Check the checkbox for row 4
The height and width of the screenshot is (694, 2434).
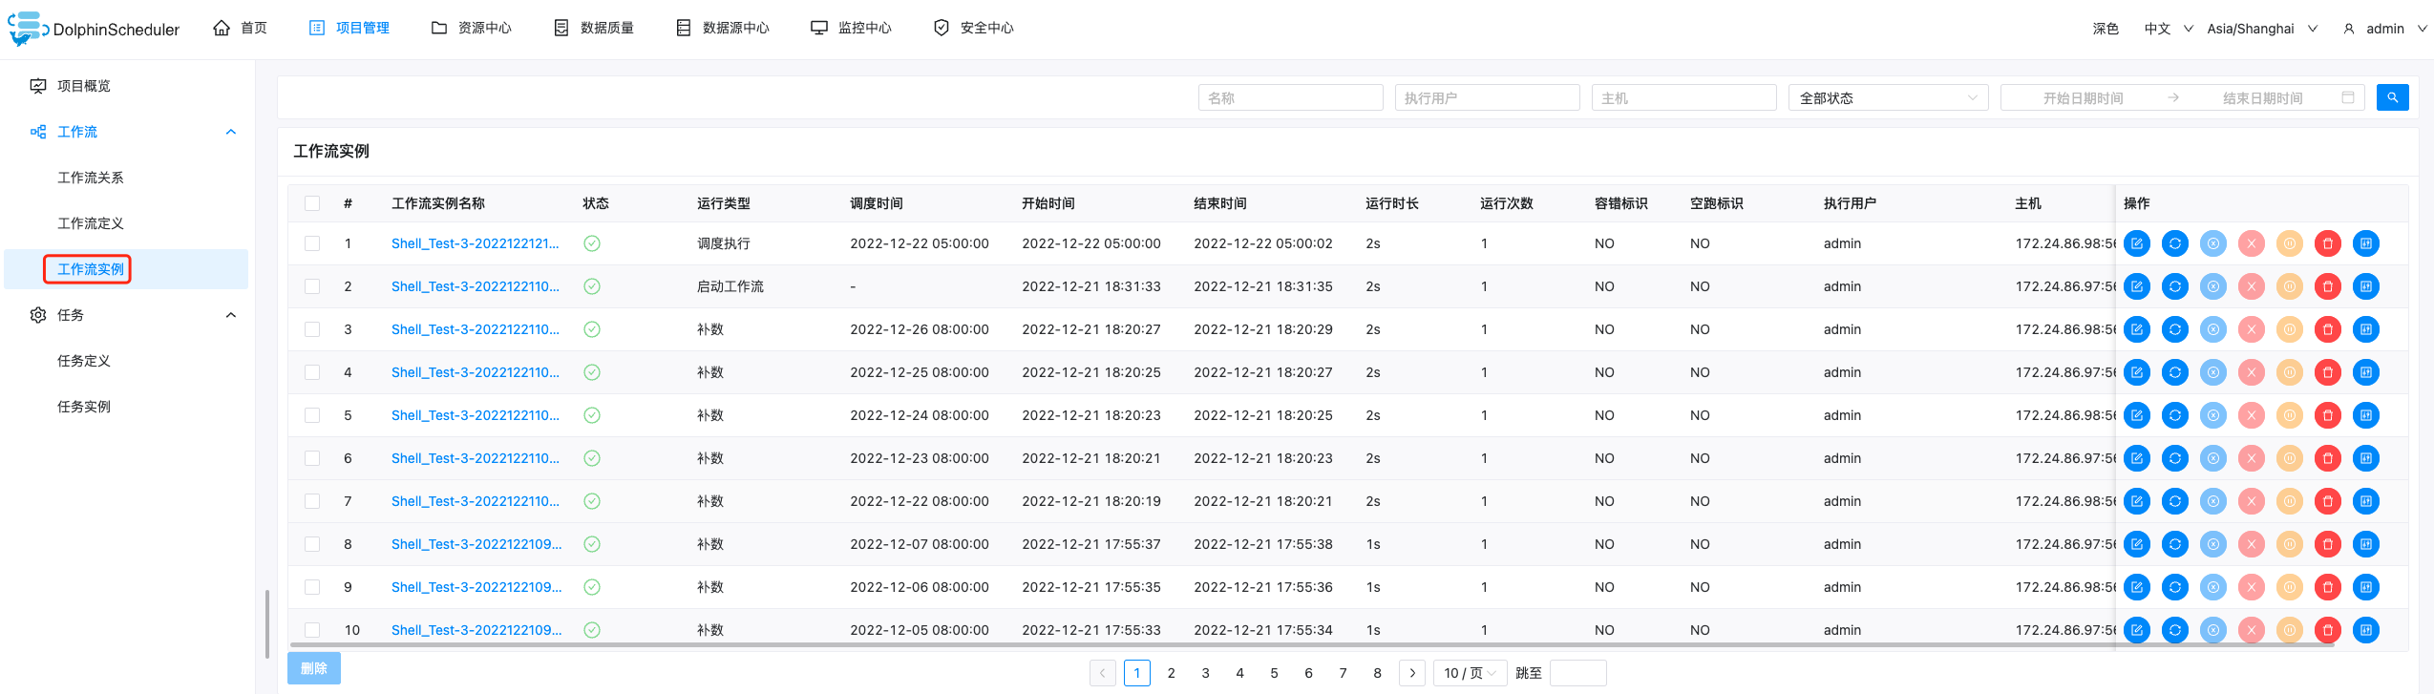tap(312, 372)
